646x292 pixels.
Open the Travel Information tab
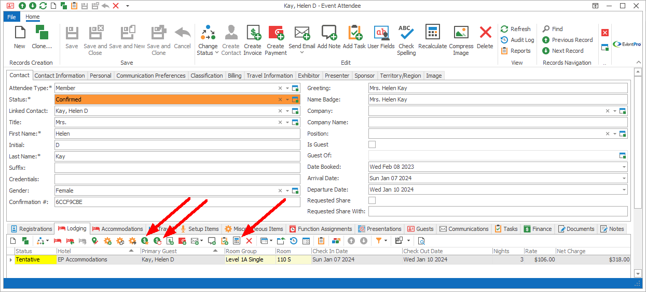click(x=269, y=76)
